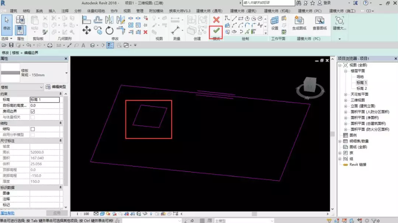Click the Generate Drawing (生成图纸) icon
The width and height of the screenshot is (398, 223).
[x=299, y=23]
